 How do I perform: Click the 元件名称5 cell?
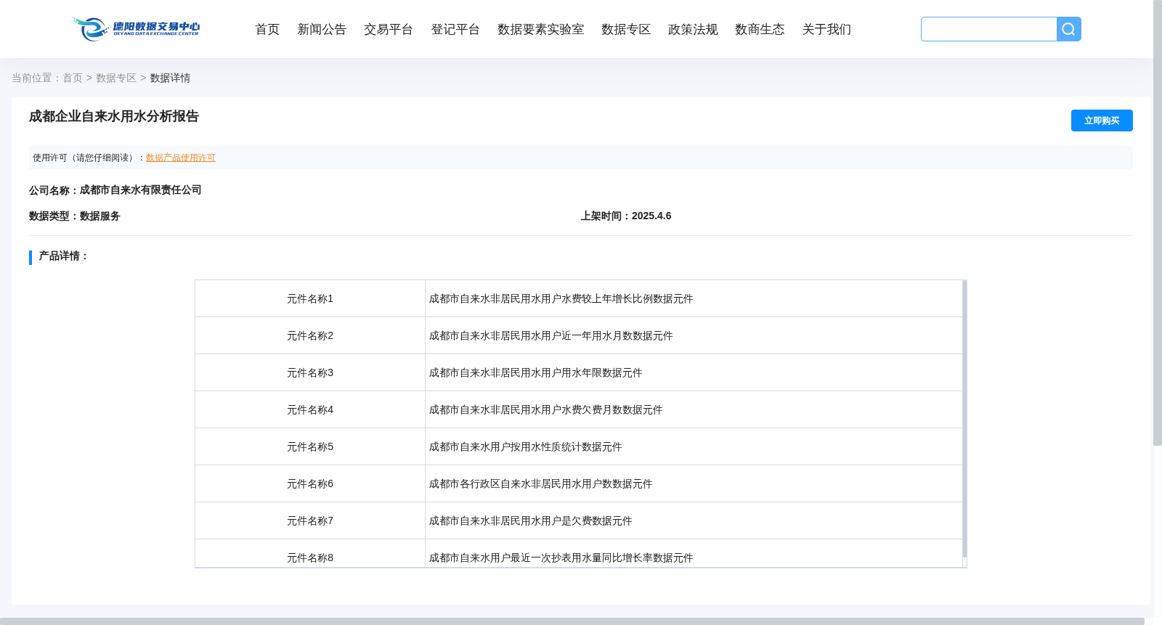[x=310, y=446]
